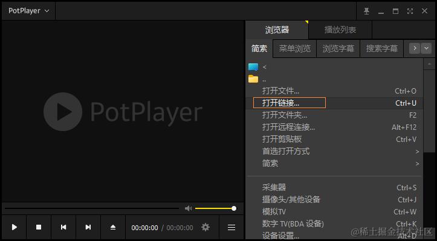Screen dimensions: 437x241
Task: Choose 模拟TV menu entry
Action: (334, 212)
